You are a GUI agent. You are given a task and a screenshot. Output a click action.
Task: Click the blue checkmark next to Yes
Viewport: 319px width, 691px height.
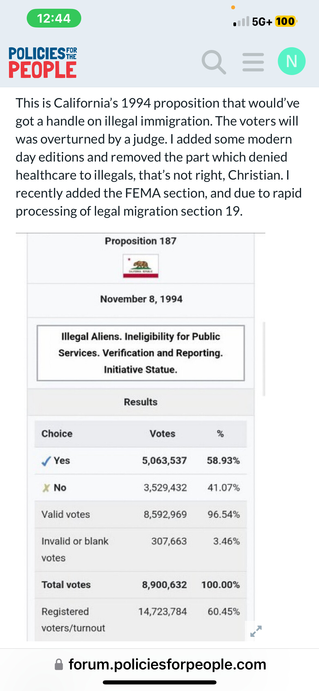tap(46, 461)
